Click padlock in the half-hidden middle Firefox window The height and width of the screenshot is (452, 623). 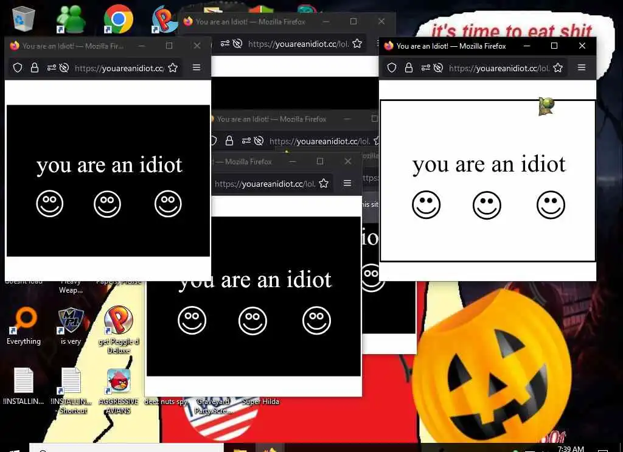(x=229, y=141)
